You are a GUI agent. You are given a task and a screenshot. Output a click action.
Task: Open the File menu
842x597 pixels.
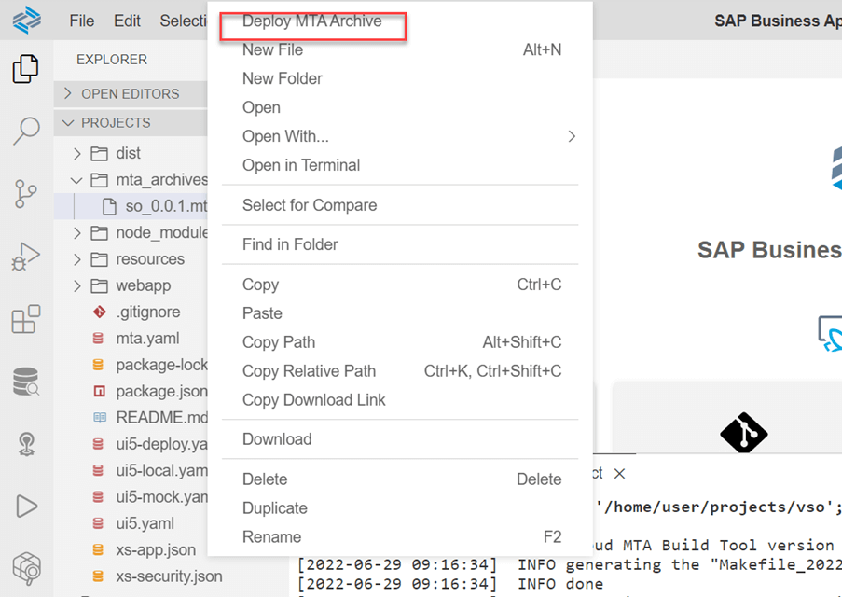point(82,21)
